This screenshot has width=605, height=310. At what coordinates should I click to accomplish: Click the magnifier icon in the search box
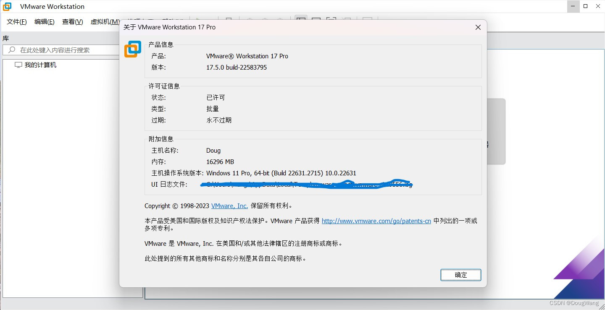[12, 50]
